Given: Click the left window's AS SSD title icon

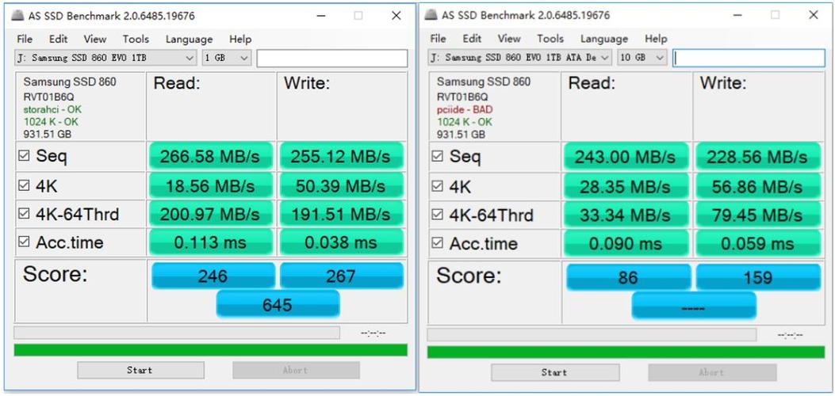Looking at the screenshot, I should 19,15.
